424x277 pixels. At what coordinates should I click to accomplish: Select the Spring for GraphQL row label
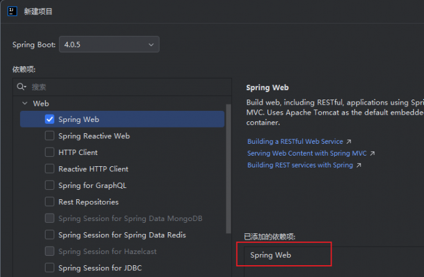pyautogui.click(x=92, y=185)
